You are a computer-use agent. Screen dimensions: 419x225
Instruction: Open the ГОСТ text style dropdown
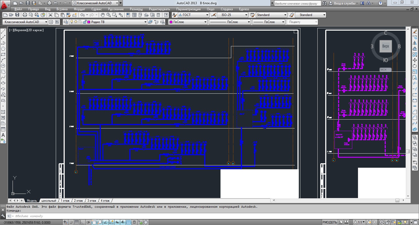(193, 15)
